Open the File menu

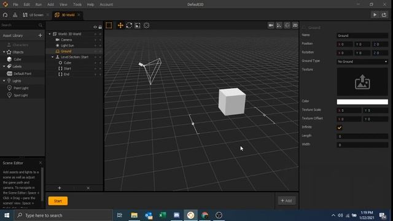point(15,4)
